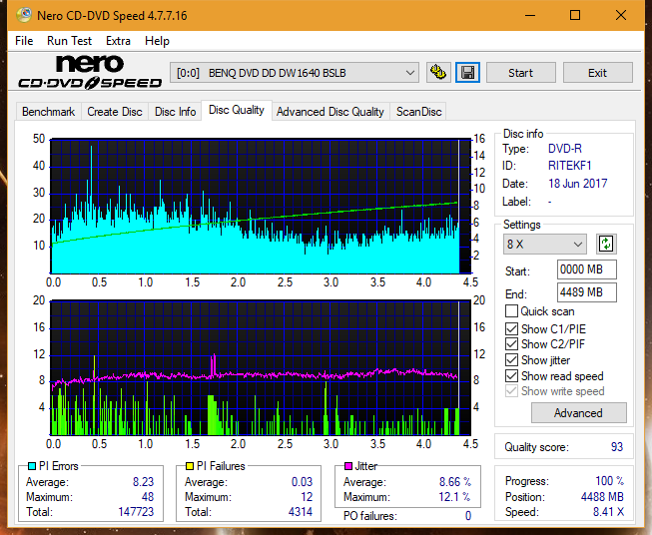The image size is (652, 535).
Task: Click the yellow PI Failures legend swatch
Action: [190, 466]
